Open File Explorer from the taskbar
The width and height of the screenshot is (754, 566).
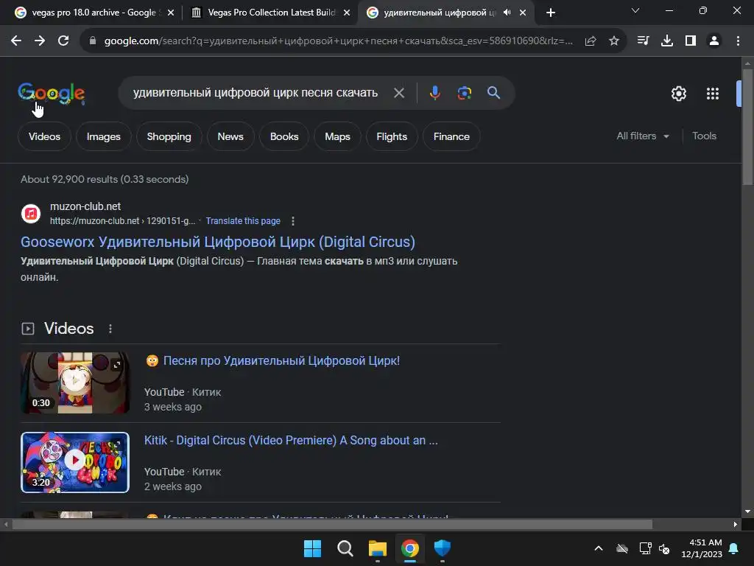click(378, 548)
